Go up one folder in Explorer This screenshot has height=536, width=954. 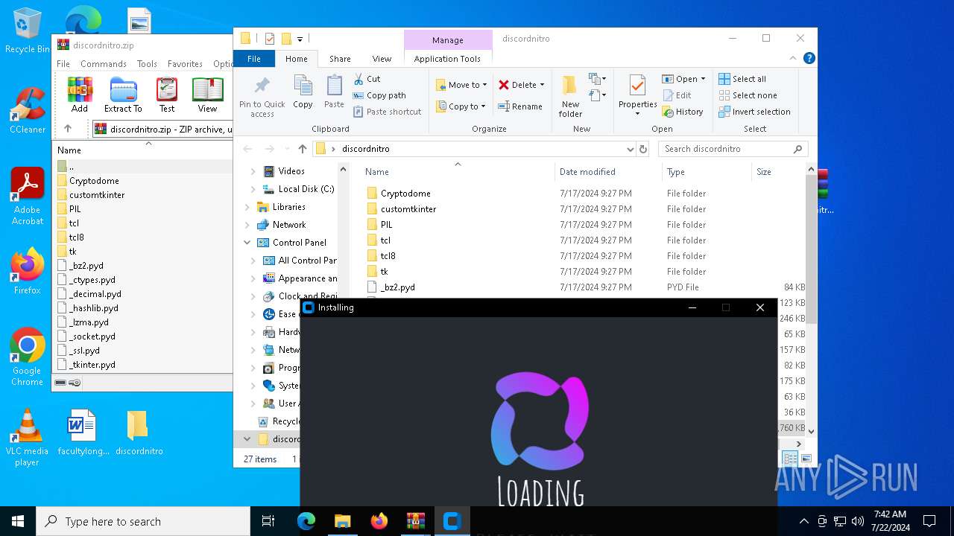302,149
